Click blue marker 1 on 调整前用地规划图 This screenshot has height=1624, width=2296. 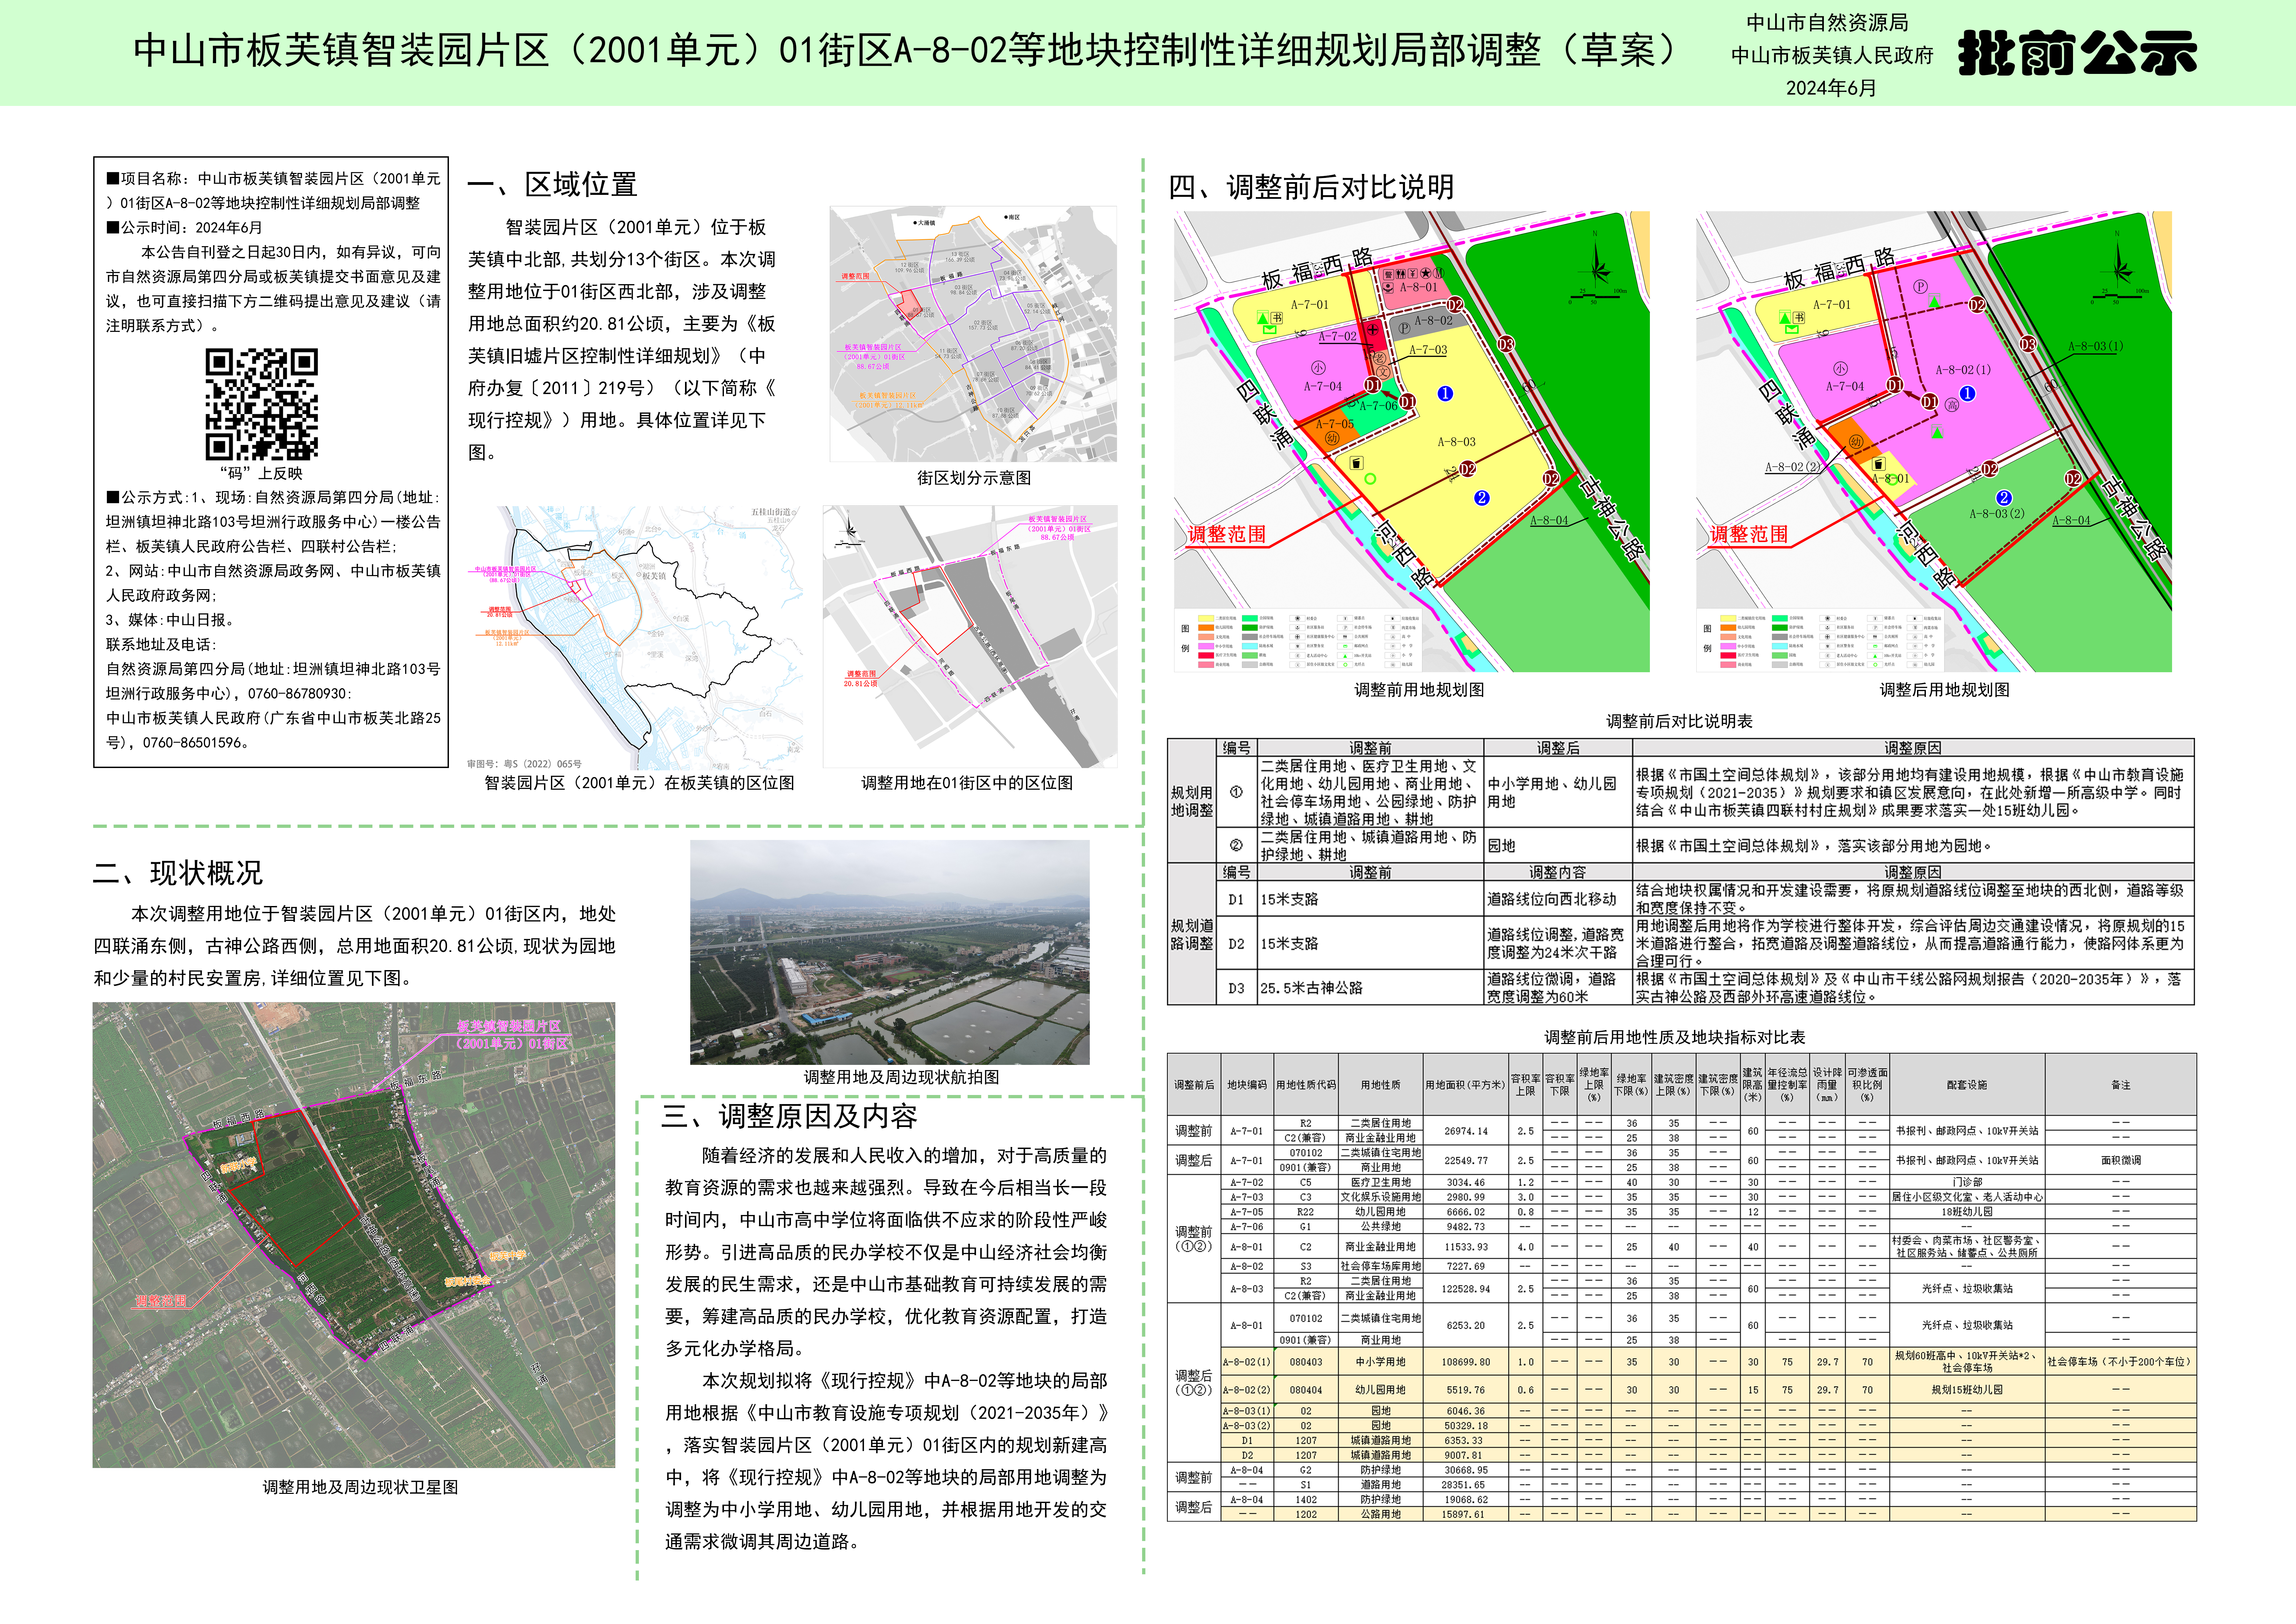[1445, 394]
